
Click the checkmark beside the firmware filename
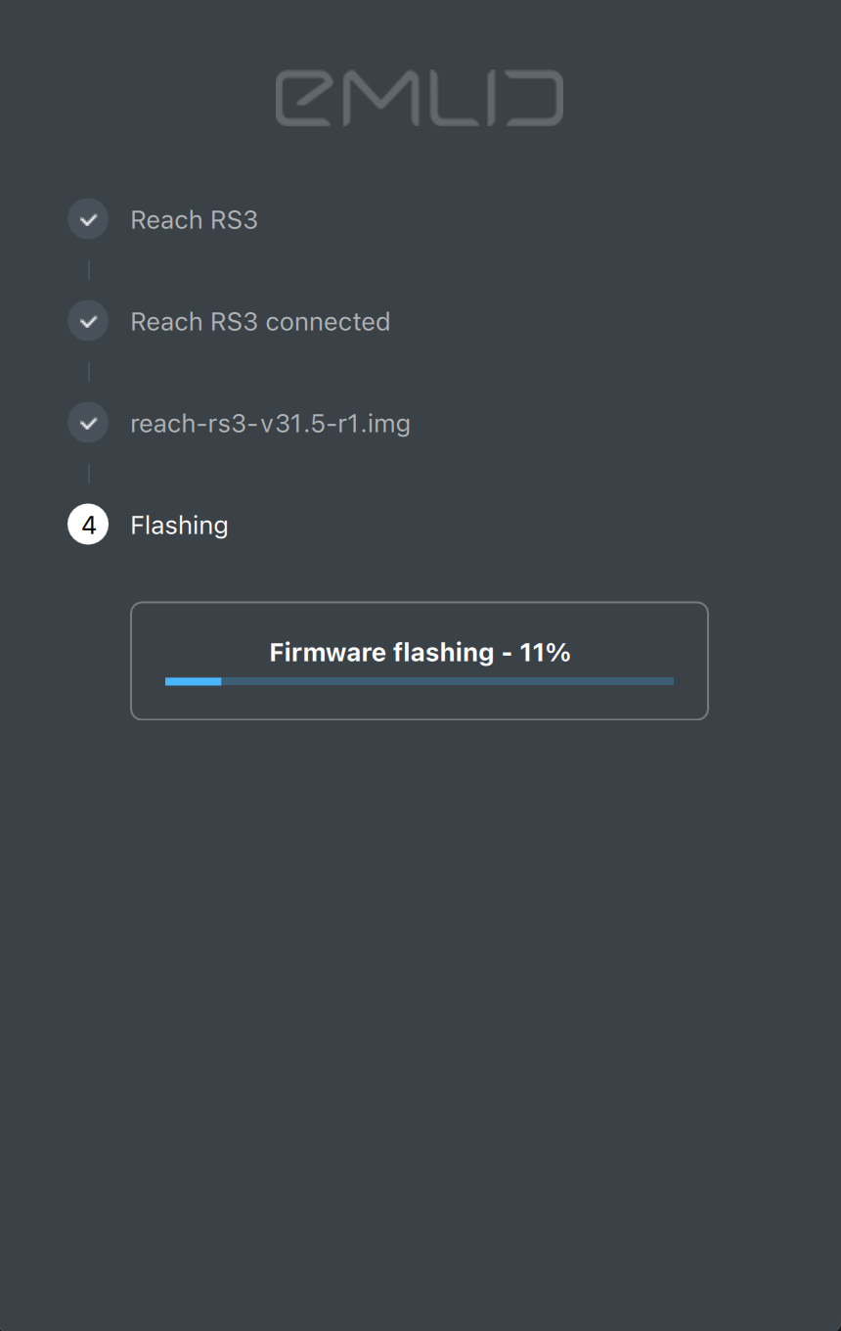click(x=88, y=424)
